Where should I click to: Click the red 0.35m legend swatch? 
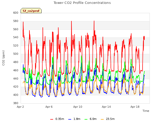click(x=52, y=119)
